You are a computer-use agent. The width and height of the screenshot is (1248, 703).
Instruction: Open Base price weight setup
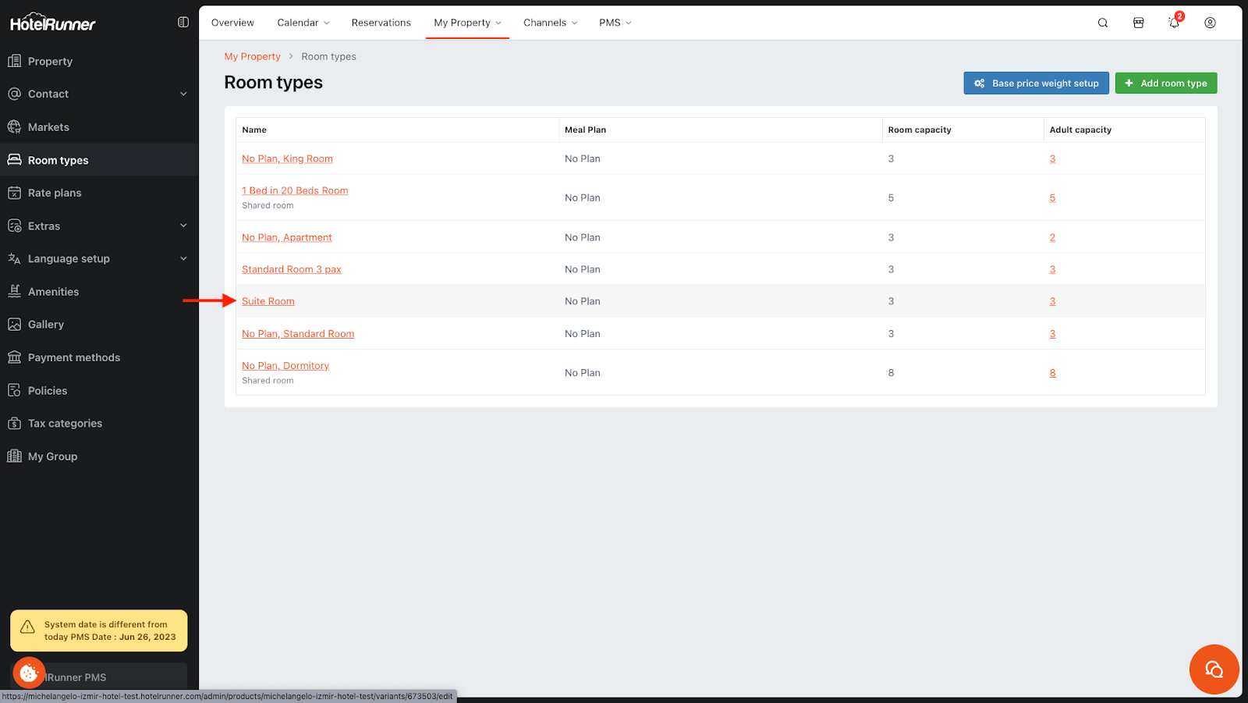pyautogui.click(x=1036, y=83)
